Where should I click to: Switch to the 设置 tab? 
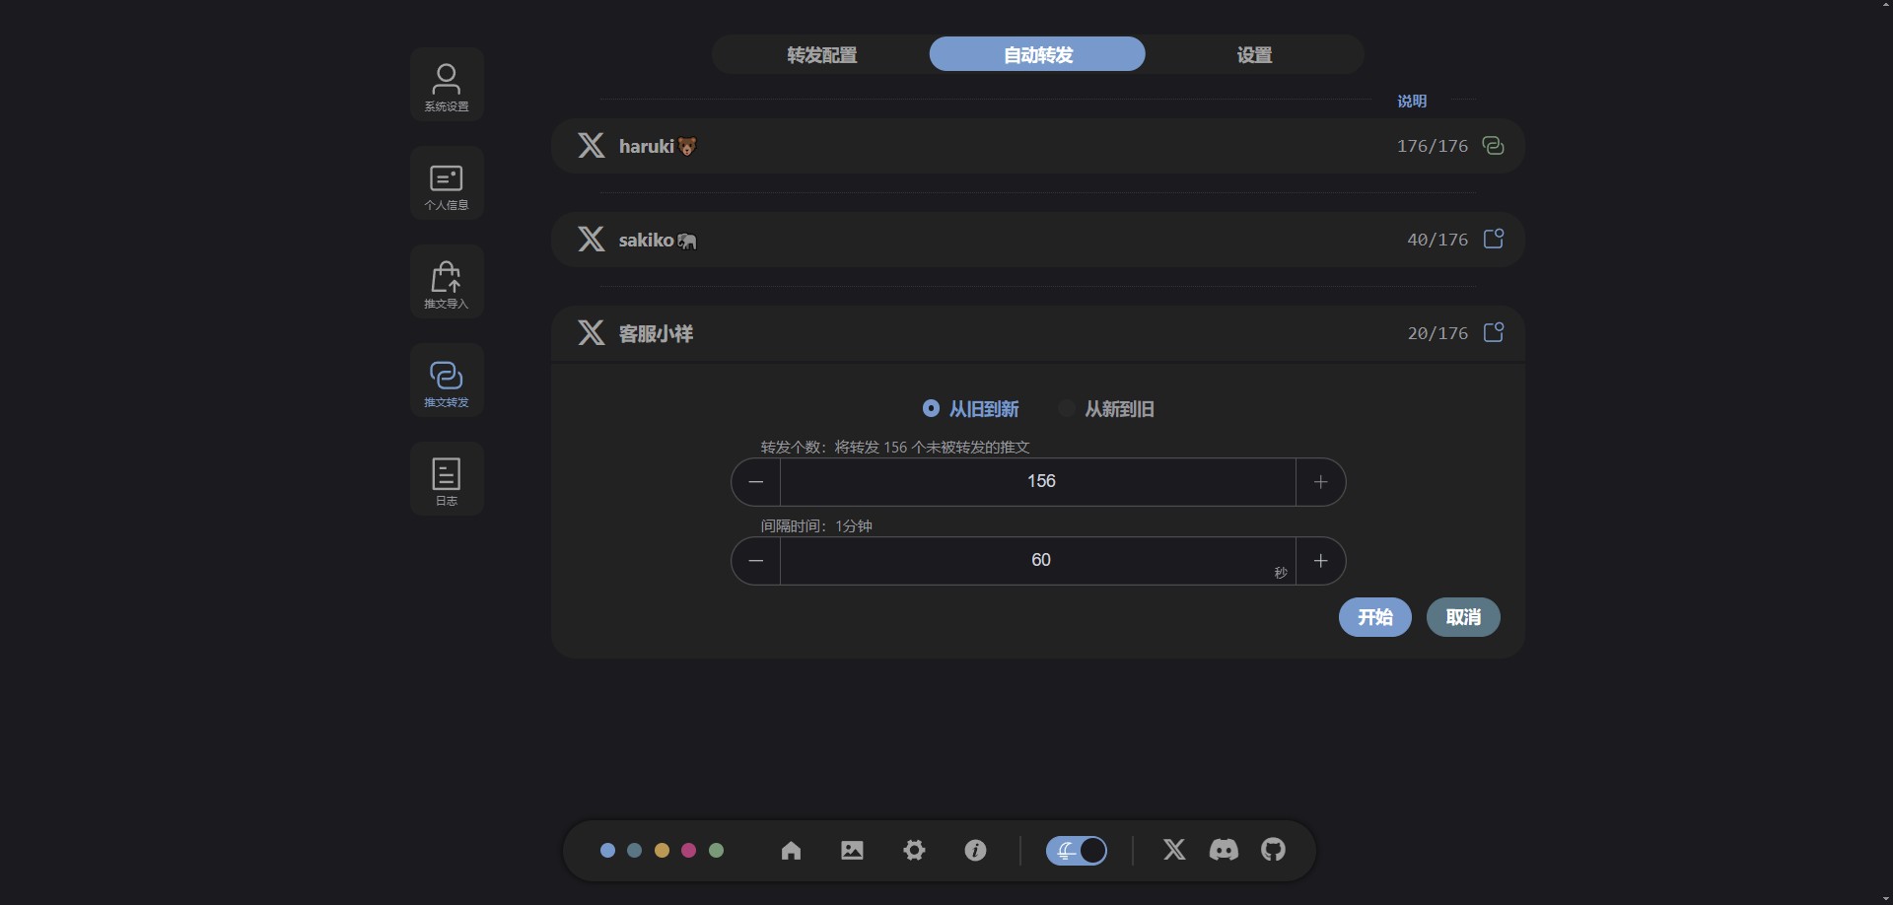(x=1254, y=55)
